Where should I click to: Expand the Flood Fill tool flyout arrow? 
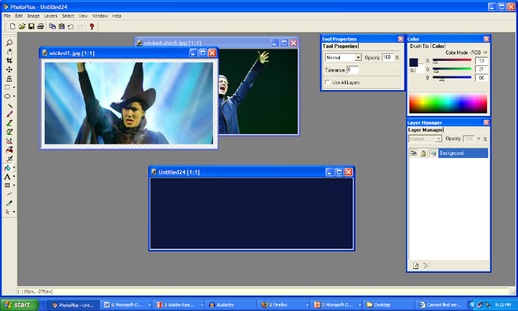pyautogui.click(x=14, y=168)
